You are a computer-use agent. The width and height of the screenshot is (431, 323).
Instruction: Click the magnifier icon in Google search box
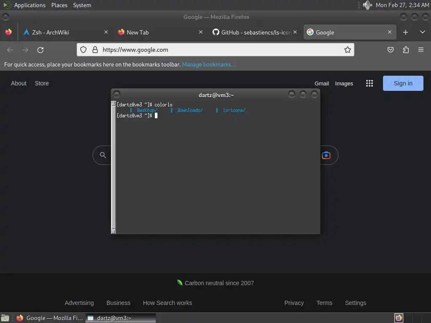(x=103, y=155)
